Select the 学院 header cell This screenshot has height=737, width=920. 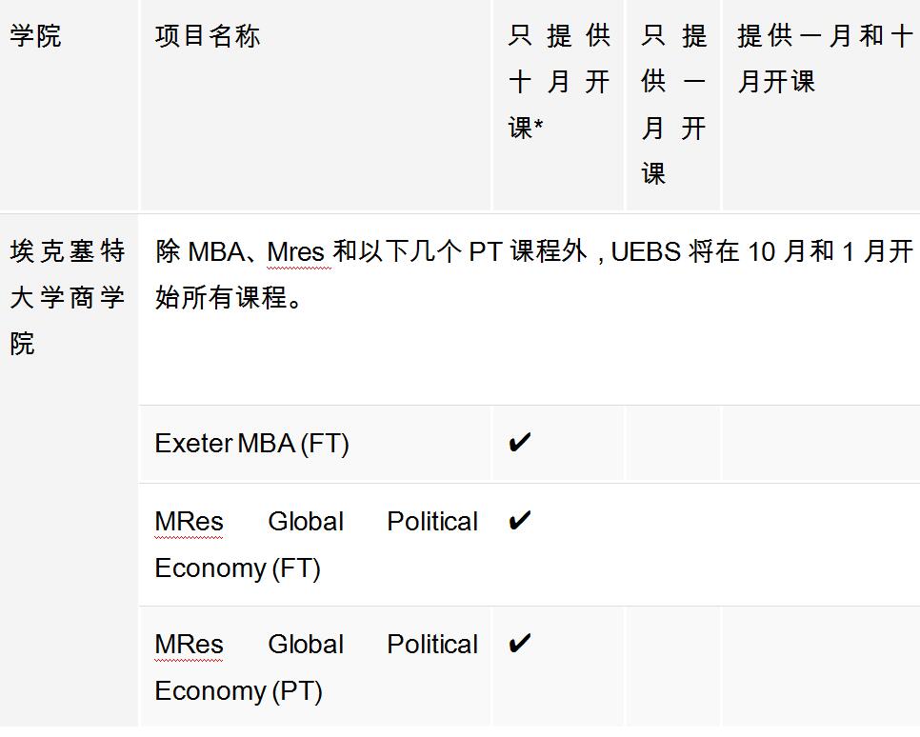(35, 36)
